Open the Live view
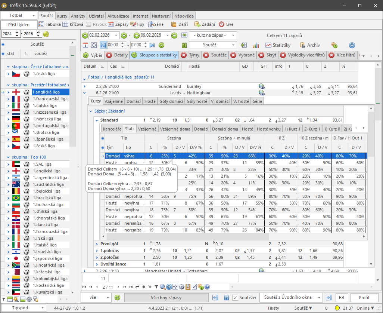 pos(226,24)
